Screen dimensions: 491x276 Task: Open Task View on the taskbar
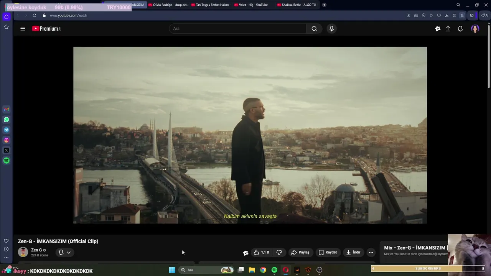coord(241,270)
